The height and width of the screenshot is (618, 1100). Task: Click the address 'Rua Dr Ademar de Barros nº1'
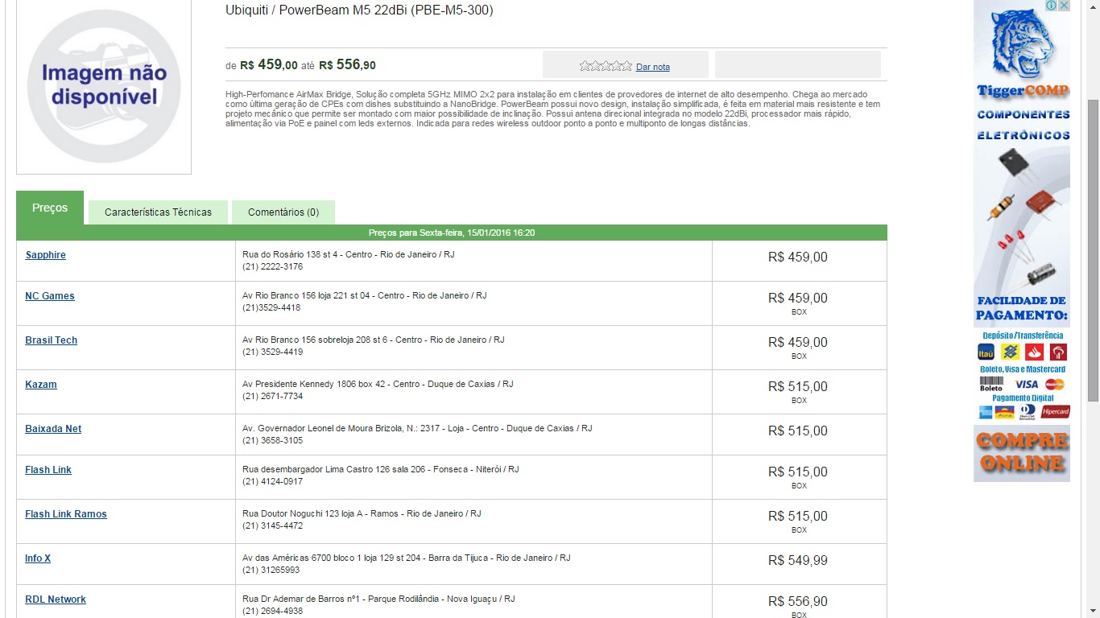302,599
